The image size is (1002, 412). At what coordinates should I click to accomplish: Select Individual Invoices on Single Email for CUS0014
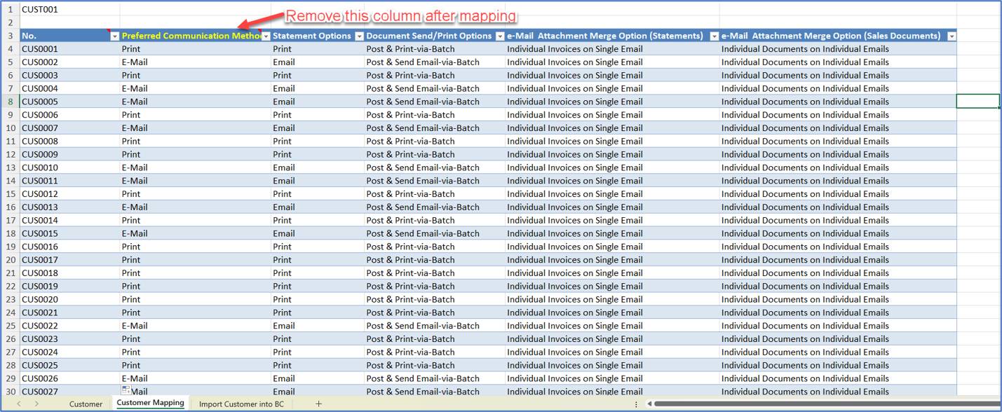pyautogui.click(x=612, y=220)
